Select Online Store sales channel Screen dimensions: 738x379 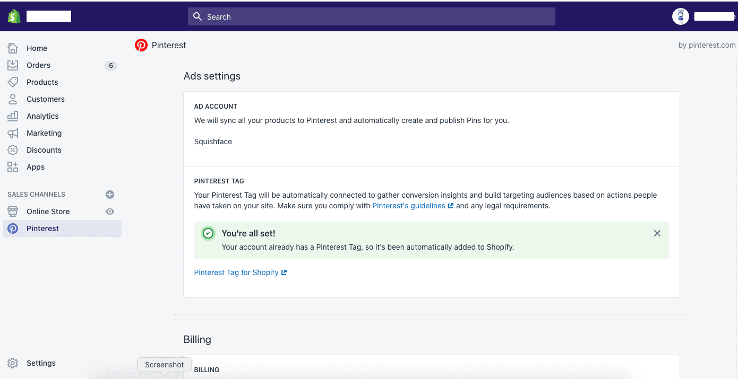(x=48, y=211)
